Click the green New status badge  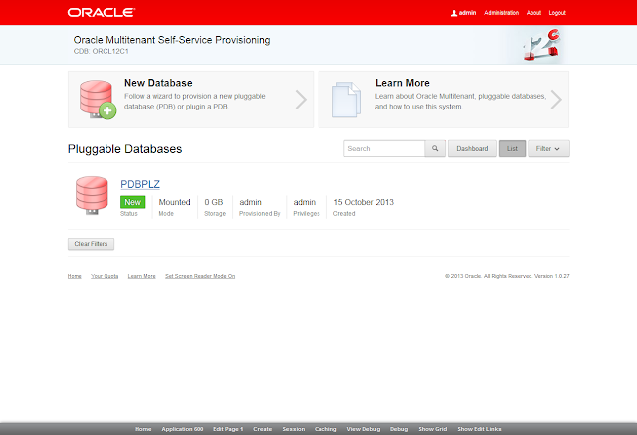(132, 202)
